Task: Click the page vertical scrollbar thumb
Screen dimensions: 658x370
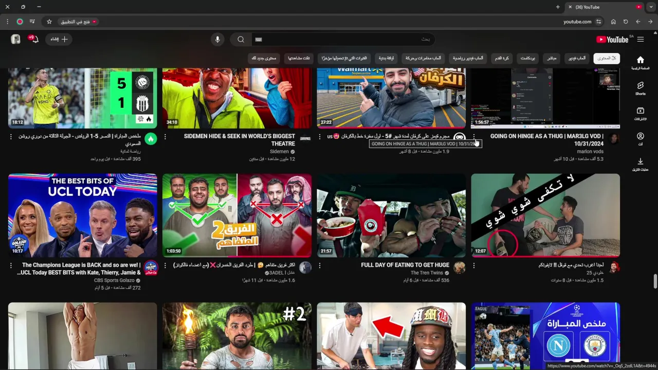Action: pos(655,282)
